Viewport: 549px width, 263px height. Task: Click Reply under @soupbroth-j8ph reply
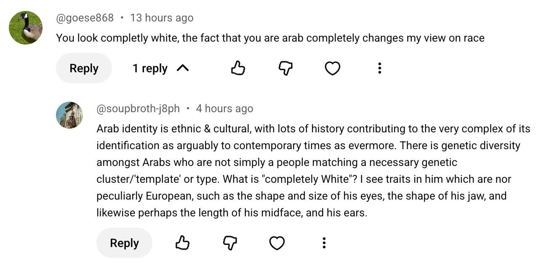point(124,243)
